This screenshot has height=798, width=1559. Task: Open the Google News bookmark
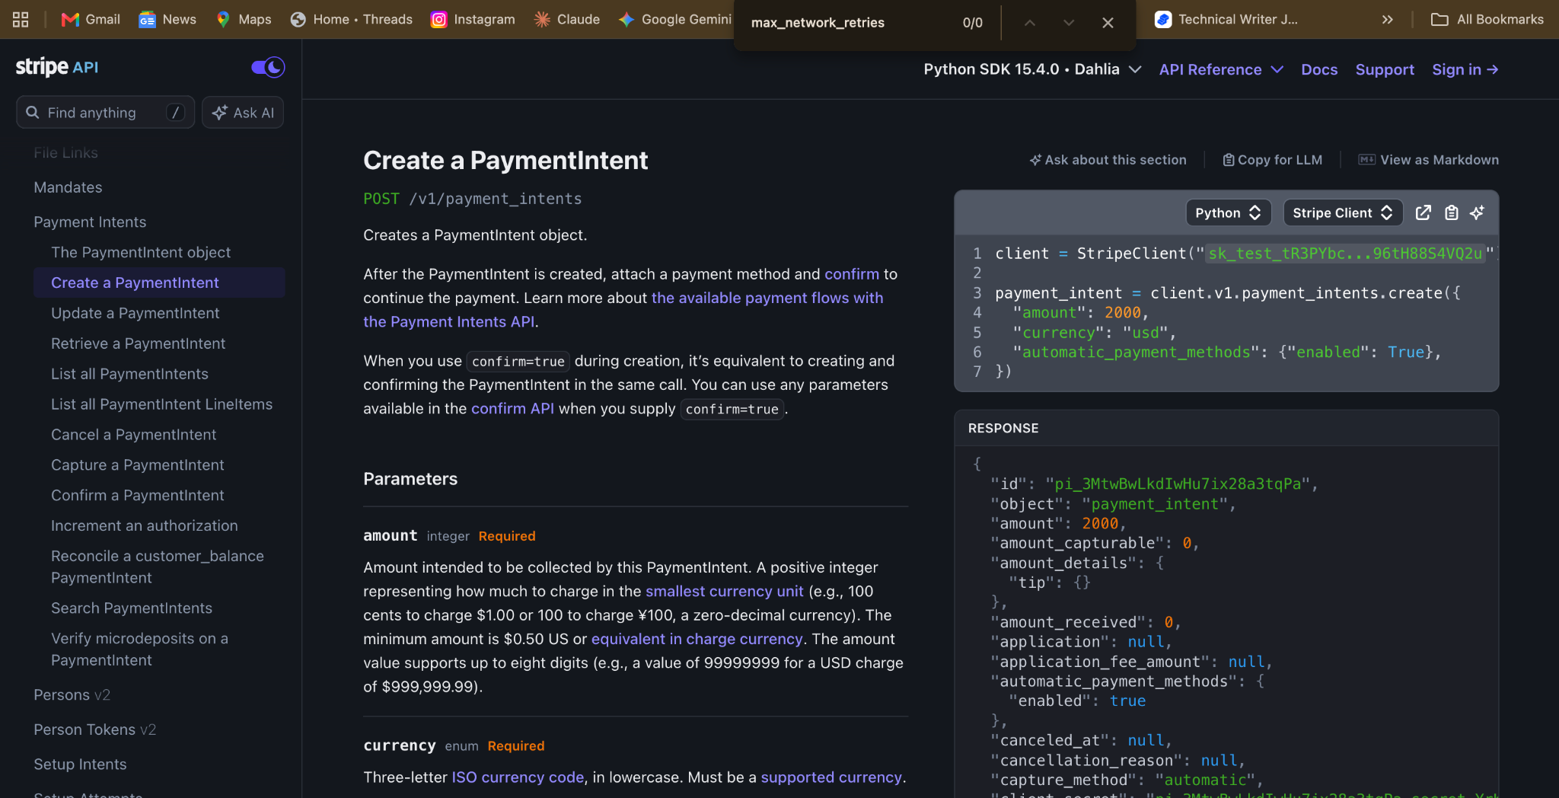click(167, 20)
